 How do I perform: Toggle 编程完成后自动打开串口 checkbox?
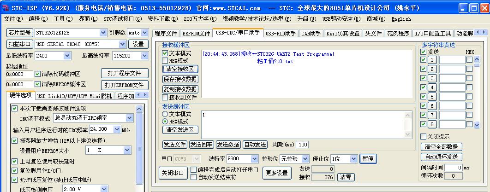(x=194, y=169)
